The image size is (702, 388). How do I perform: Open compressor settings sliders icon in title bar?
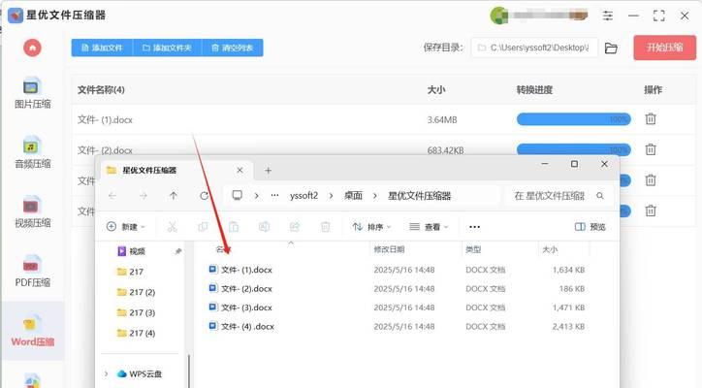point(608,16)
